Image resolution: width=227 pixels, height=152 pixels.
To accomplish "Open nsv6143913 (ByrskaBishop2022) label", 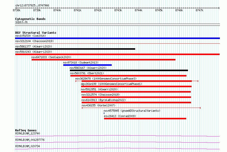I will coord(104,100).
